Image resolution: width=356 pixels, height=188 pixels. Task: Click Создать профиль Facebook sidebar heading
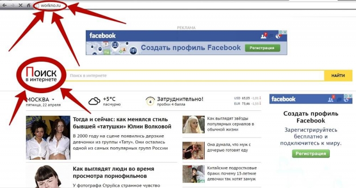point(311,117)
